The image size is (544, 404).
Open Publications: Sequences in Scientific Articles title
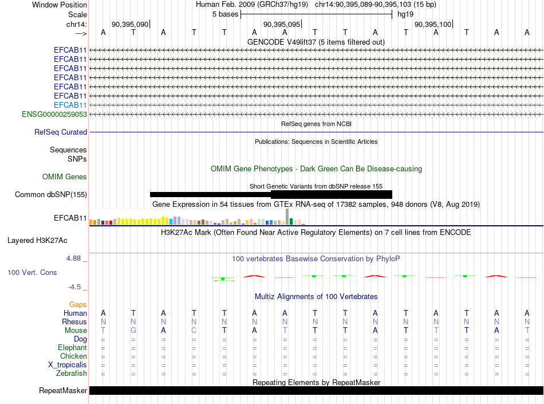coord(316,142)
